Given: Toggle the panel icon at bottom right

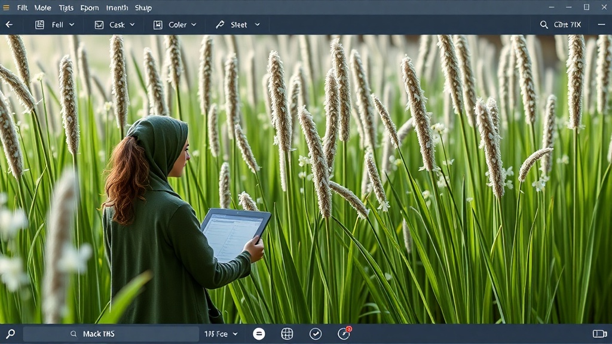Looking at the screenshot, I should coord(599,334).
